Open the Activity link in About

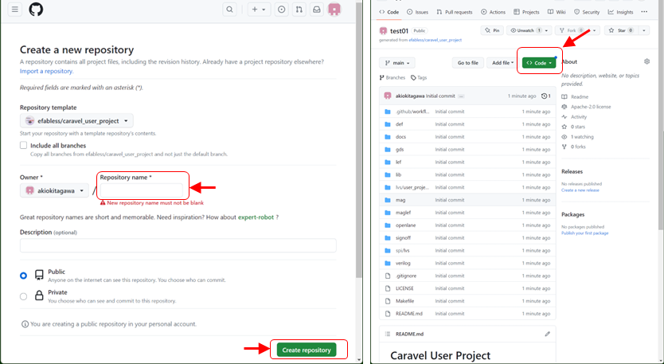click(x=574, y=117)
